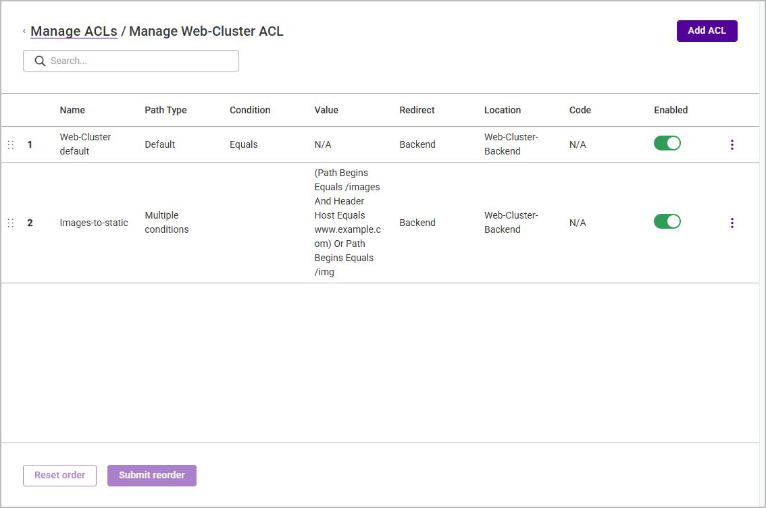
Task: Click the Enabled column header
Action: (671, 110)
